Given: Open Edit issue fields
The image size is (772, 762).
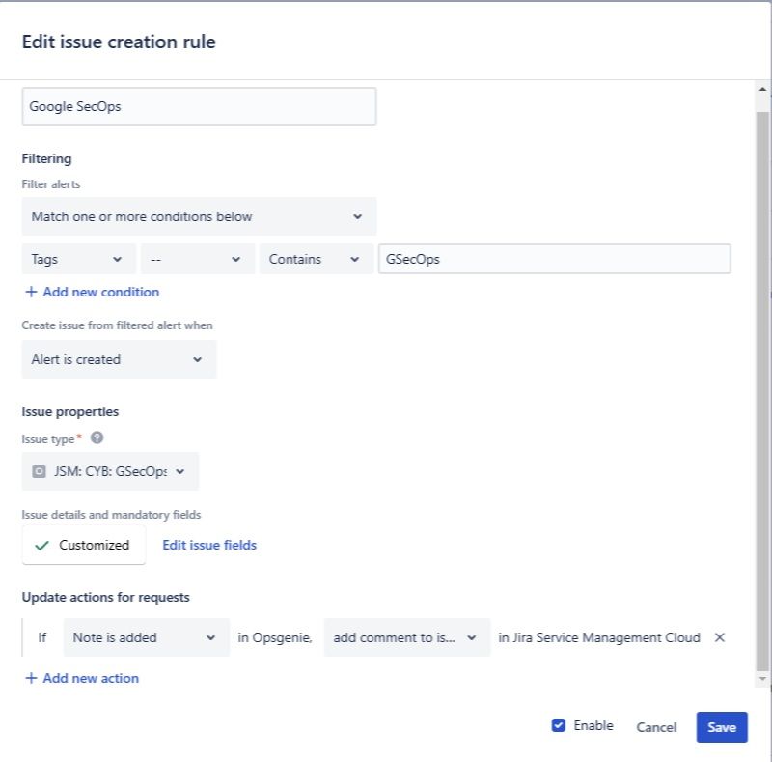Looking at the screenshot, I should point(209,545).
